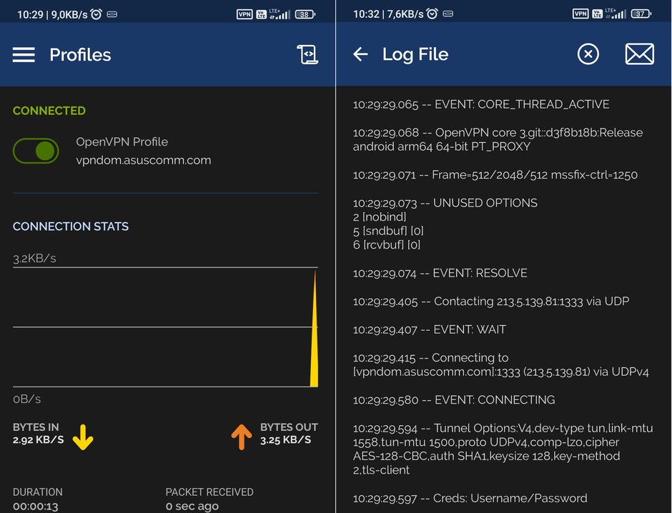Tap the Contacting 213.5.139.81:1333 log line
The image size is (672, 513).
point(491,302)
